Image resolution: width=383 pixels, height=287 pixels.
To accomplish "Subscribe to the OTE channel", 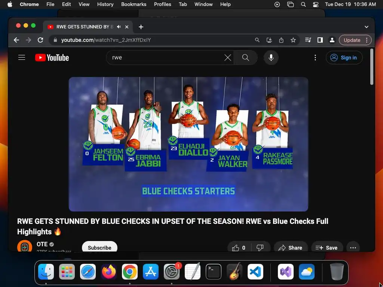I will (99, 247).
